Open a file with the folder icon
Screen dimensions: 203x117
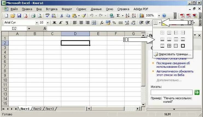pyautogui.click(x=13, y=16)
